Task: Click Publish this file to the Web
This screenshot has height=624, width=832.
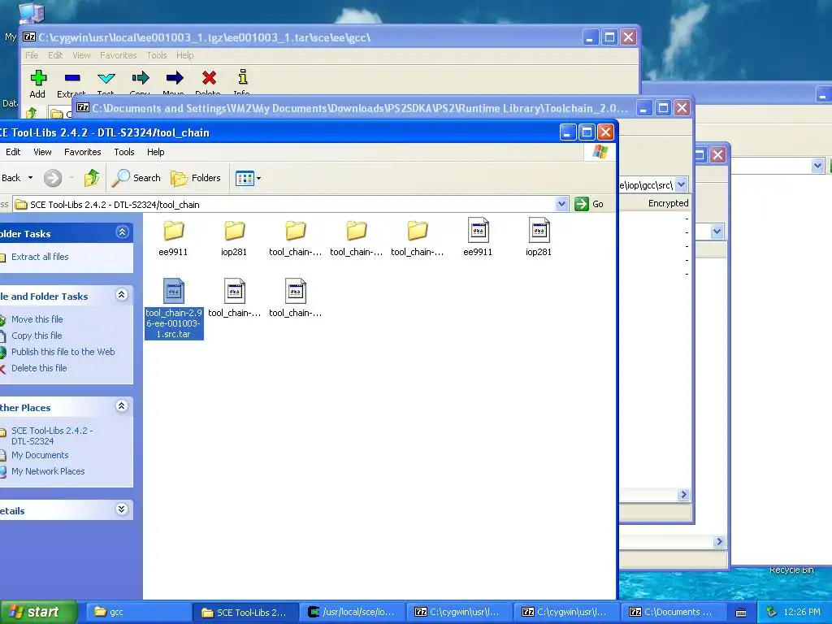Action: click(x=63, y=352)
